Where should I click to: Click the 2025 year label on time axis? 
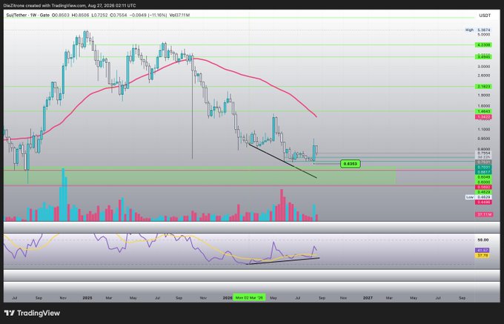pyautogui.click(x=87, y=298)
